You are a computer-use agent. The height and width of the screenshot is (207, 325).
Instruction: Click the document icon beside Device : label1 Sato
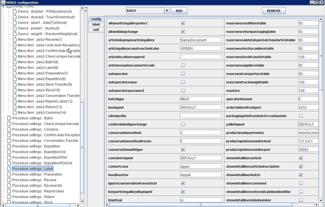point(14,23)
